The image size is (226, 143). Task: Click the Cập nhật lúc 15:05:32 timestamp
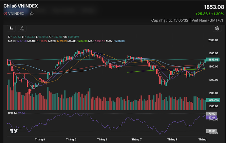coord(170,20)
